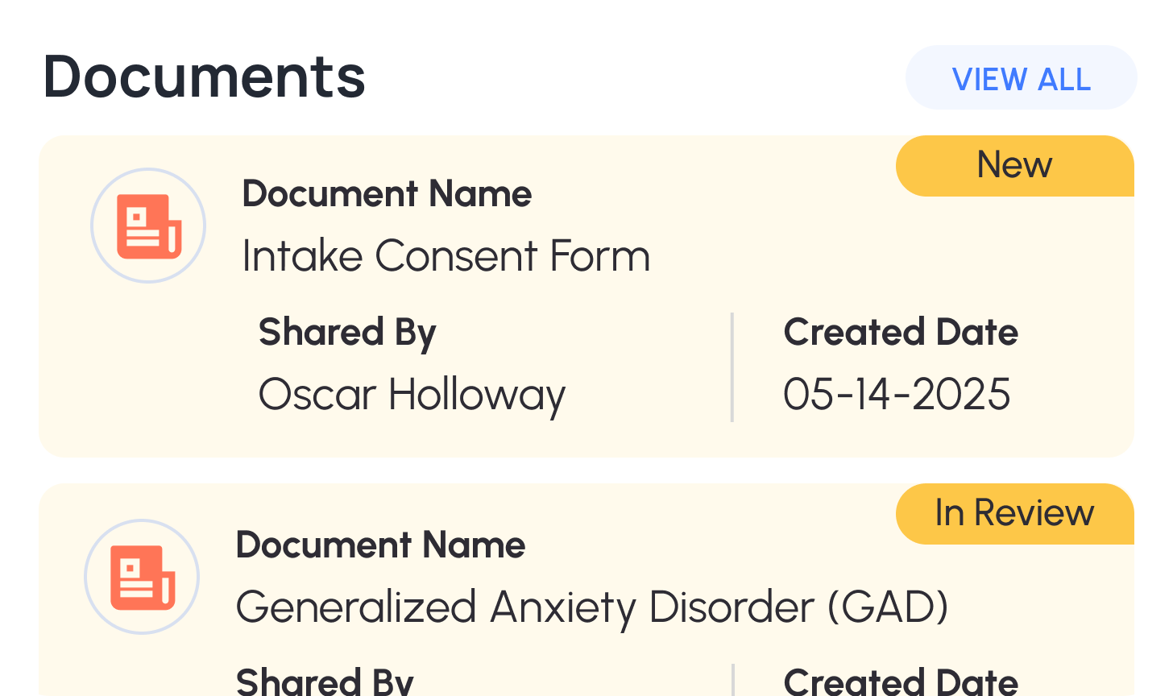Screen dimensions: 1173x696
Task: Click Shared By label in the GAD card
Action: (x=325, y=682)
